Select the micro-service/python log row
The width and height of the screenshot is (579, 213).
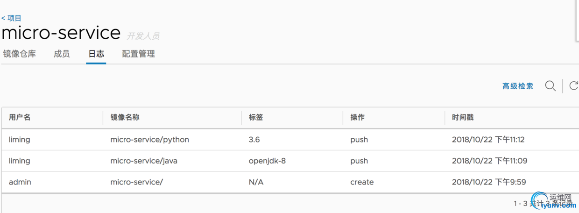coord(149,140)
